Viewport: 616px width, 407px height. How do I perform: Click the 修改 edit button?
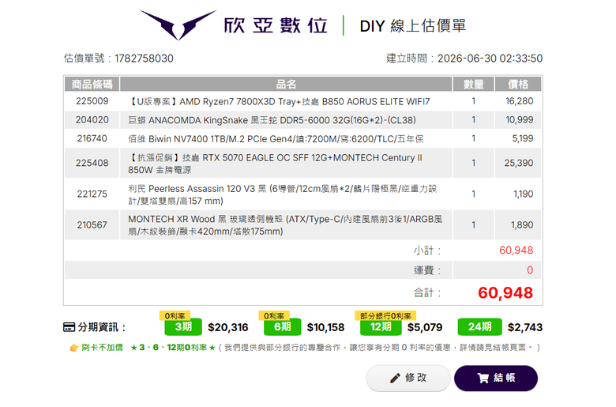coord(408,379)
